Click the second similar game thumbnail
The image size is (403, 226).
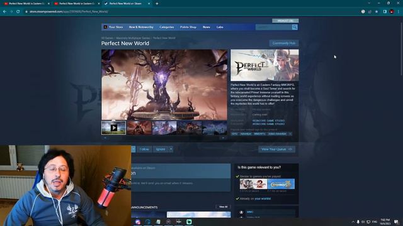281,184
